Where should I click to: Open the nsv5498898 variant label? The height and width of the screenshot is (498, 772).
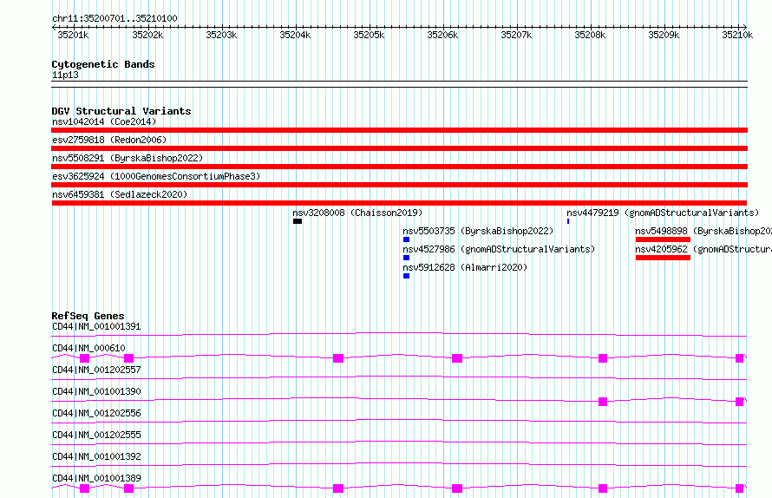pyautogui.click(x=703, y=231)
